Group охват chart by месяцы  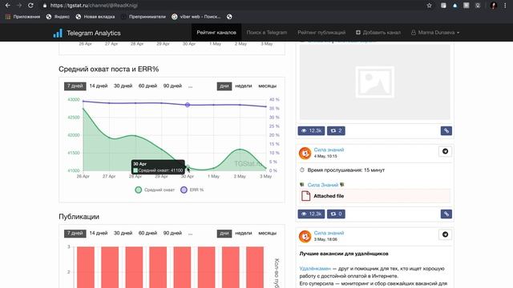pyautogui.click(x=267, y=86)
